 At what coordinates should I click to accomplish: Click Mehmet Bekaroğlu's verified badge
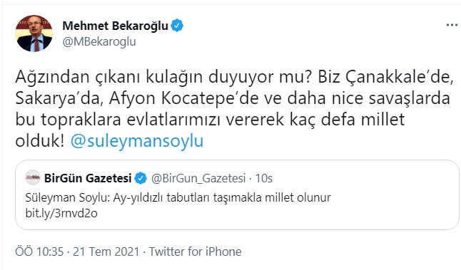pos(177,26)
